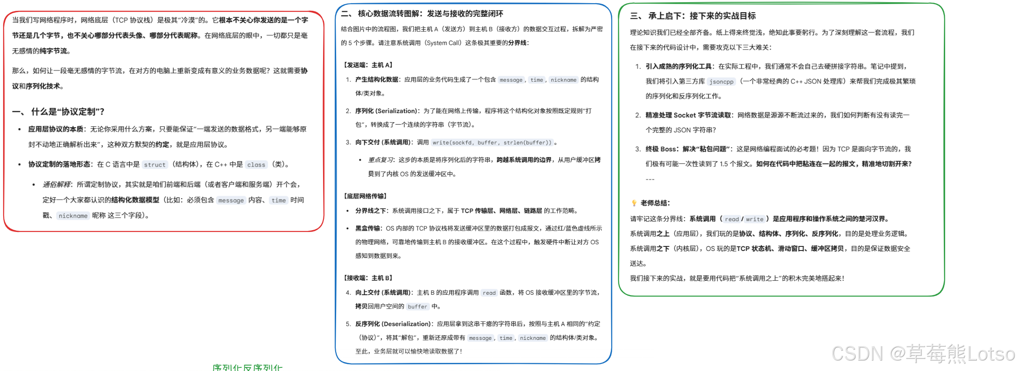Image resolution: width=1017 pixels, height=371 pixels.
Task: Click section label 【底层网络传输】
Action: pos(366,196)
